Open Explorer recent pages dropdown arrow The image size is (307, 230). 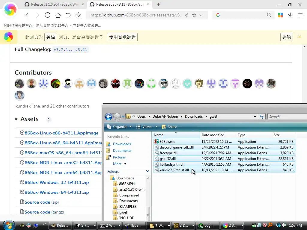coord(123,117)
